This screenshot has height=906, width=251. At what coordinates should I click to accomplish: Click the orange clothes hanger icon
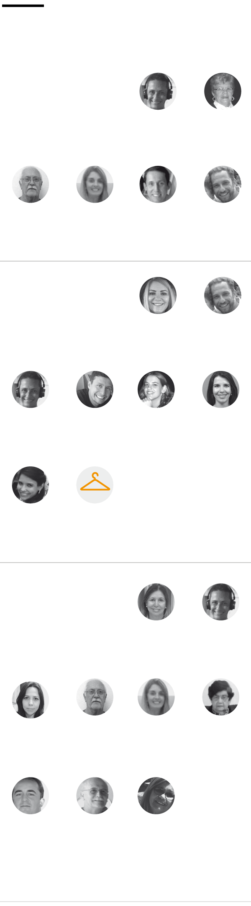click(x=95, y=485)
